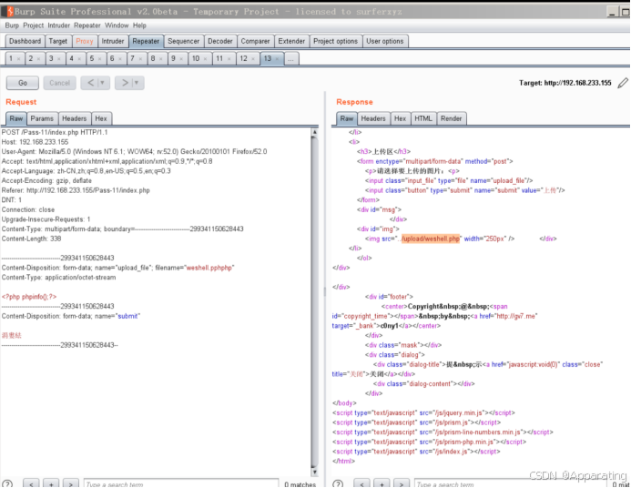This screenshot has width=631, height=488.
Task: Click the highlighted /upload/weshell.php text
Action: (431, 239)
